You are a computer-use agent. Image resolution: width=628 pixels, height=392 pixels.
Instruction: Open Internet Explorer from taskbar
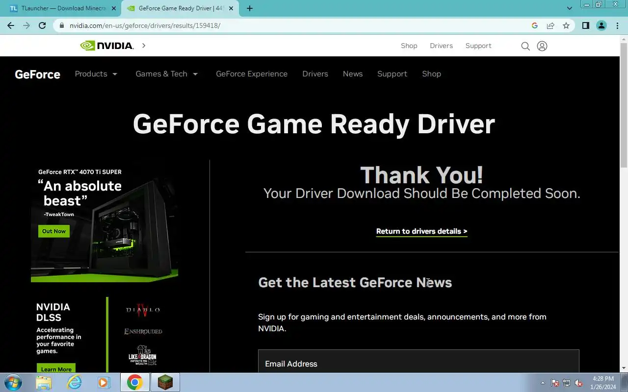[75, 382]
